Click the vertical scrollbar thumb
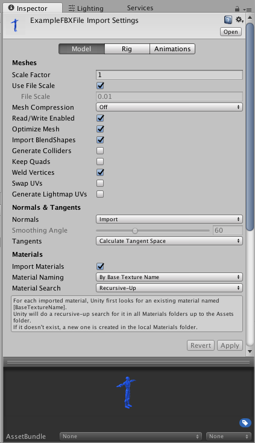 (x=250, y=127)
